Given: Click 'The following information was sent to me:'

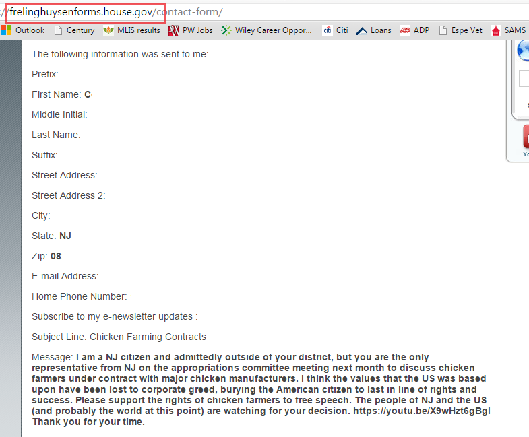Looking at the screenshot, I should pos(120,54).
